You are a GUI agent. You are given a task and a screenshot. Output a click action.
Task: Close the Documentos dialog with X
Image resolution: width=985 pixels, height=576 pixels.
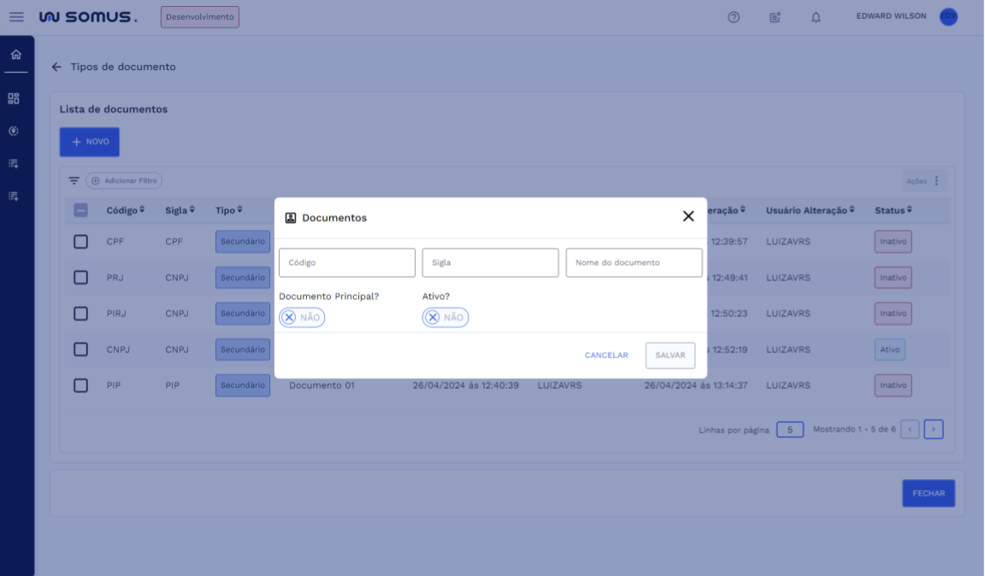pos(688,216)
